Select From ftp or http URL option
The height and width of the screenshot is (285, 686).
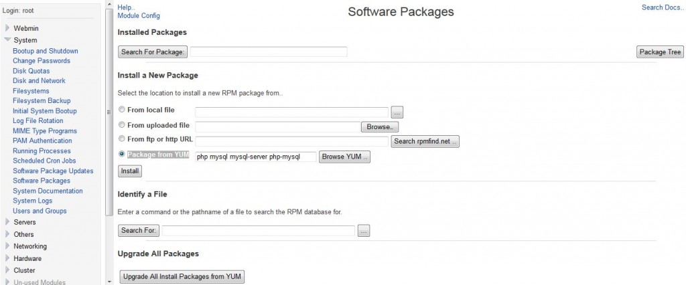point(121,139)
